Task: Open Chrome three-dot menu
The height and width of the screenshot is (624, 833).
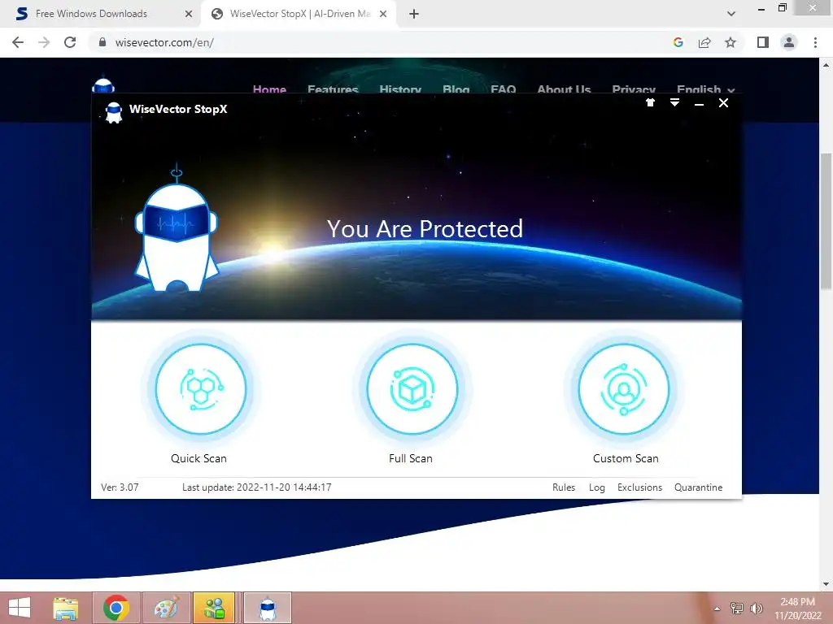Action: point(815,42)
